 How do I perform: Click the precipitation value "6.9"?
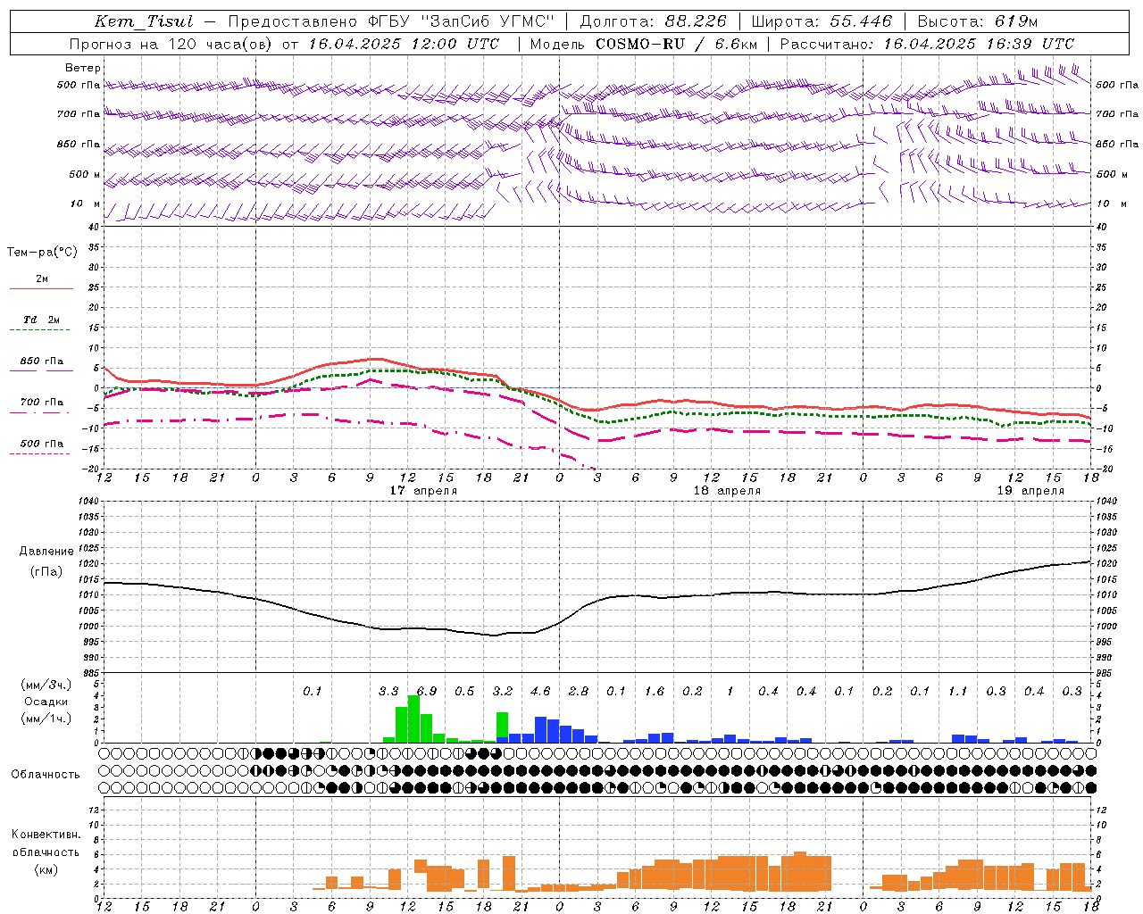tap(427, 691)
